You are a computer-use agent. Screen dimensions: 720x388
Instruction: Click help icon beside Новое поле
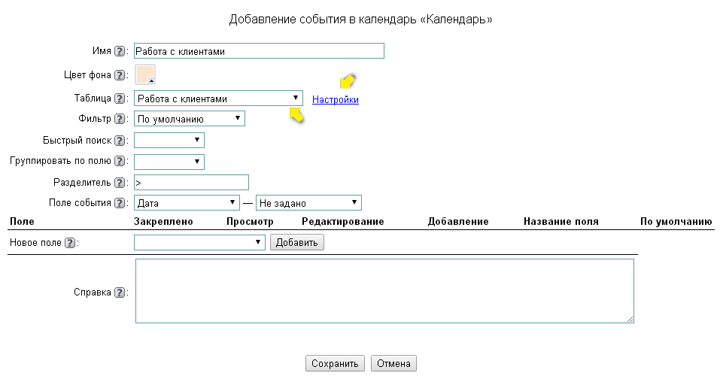click(70, 243)
